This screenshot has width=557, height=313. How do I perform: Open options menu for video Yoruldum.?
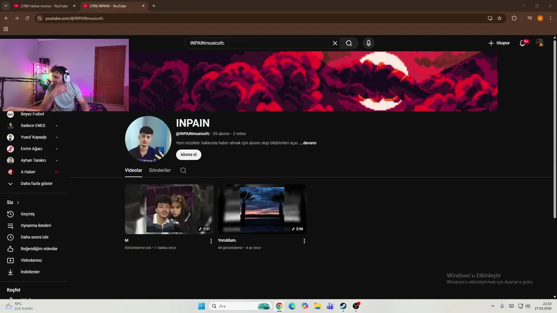point(304,241)
